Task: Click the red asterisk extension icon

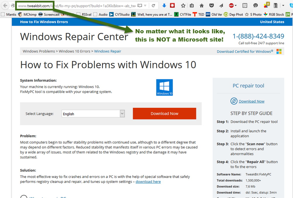Action: [172, 5]
